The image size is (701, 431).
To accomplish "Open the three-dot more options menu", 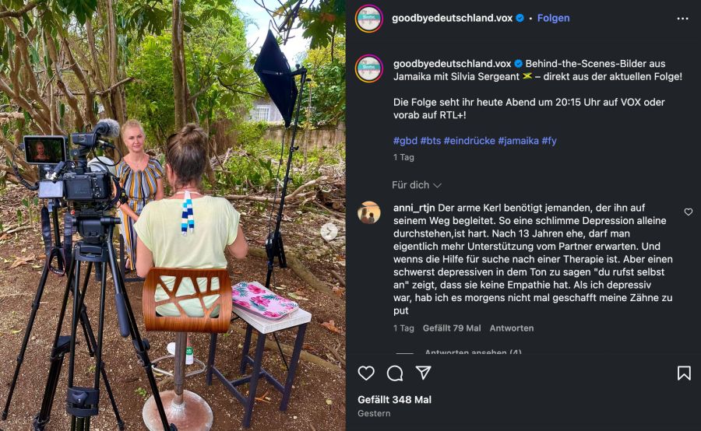I will click(682, 18).
